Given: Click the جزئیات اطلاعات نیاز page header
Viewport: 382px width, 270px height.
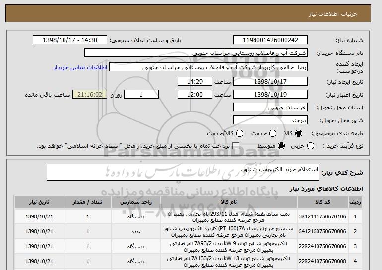Looking at the screenshot, I should click(x=333, y=14).
